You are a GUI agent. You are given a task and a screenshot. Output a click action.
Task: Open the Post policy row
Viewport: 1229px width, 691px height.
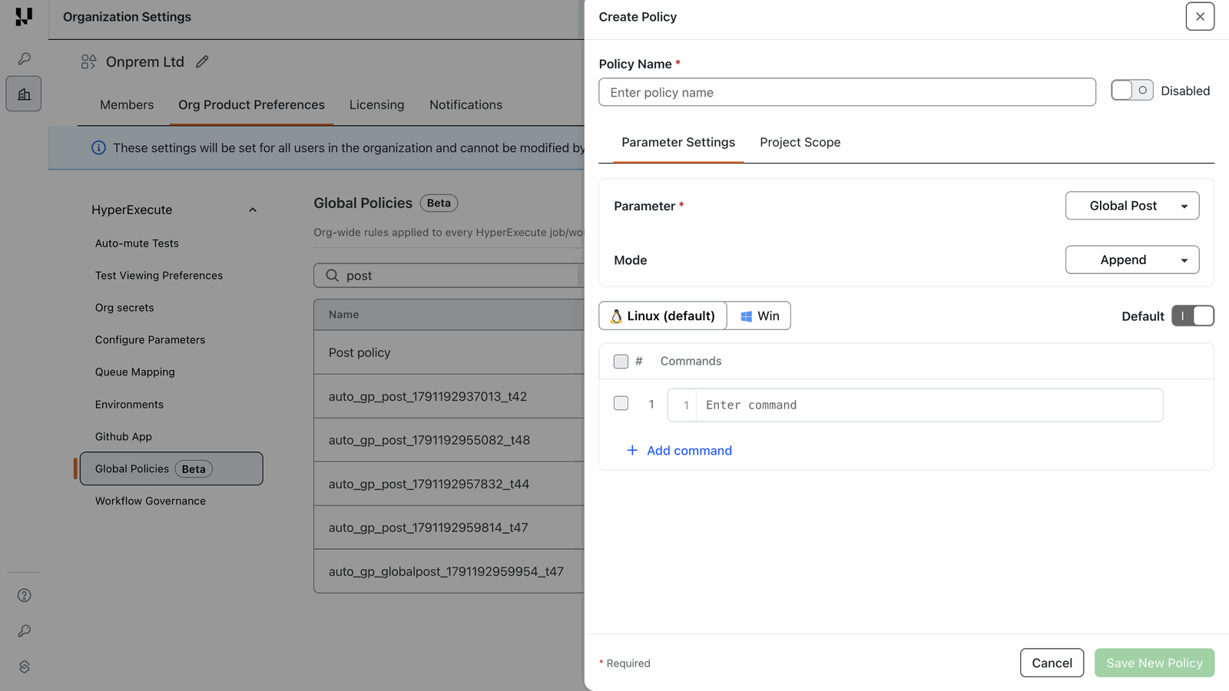tap(449, 352)
